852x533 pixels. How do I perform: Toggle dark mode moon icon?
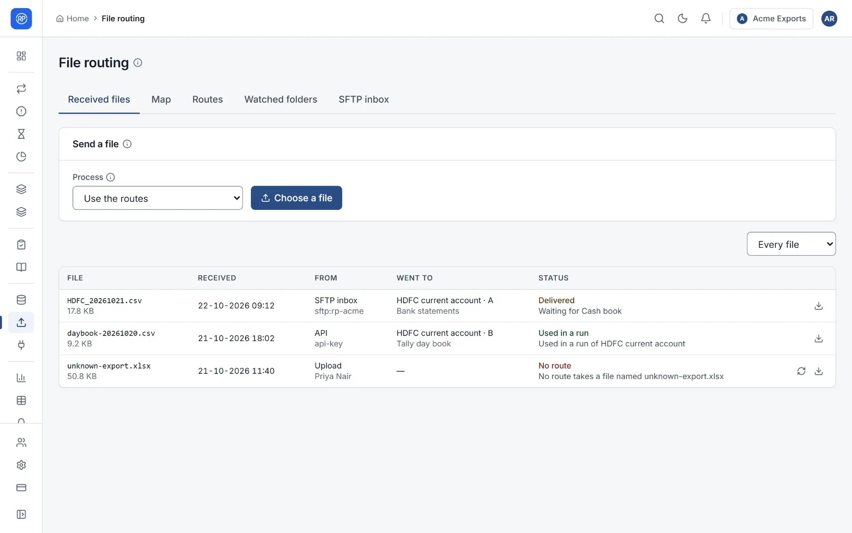pos(683,18)
